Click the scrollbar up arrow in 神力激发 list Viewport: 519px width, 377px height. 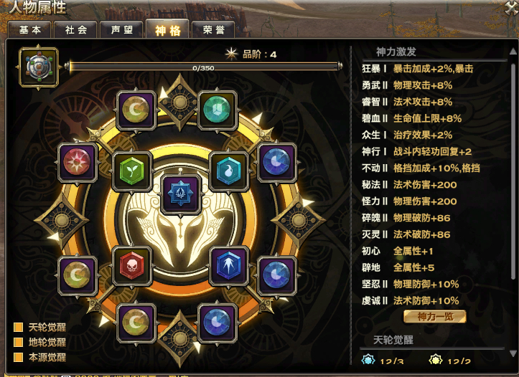point(513,51)
